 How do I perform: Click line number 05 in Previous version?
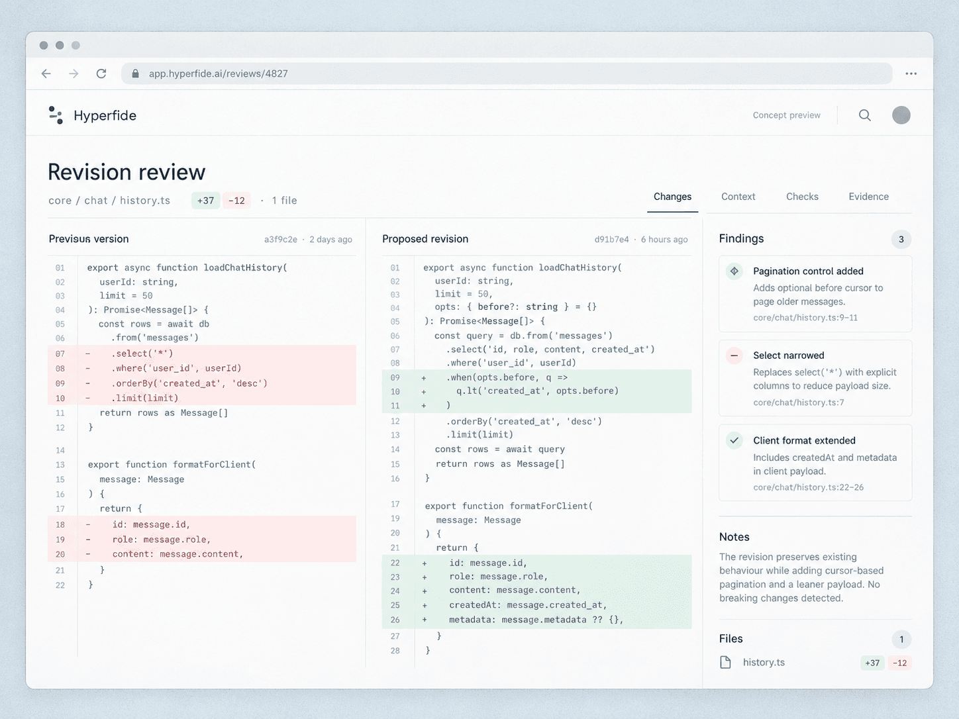point(60,324)
